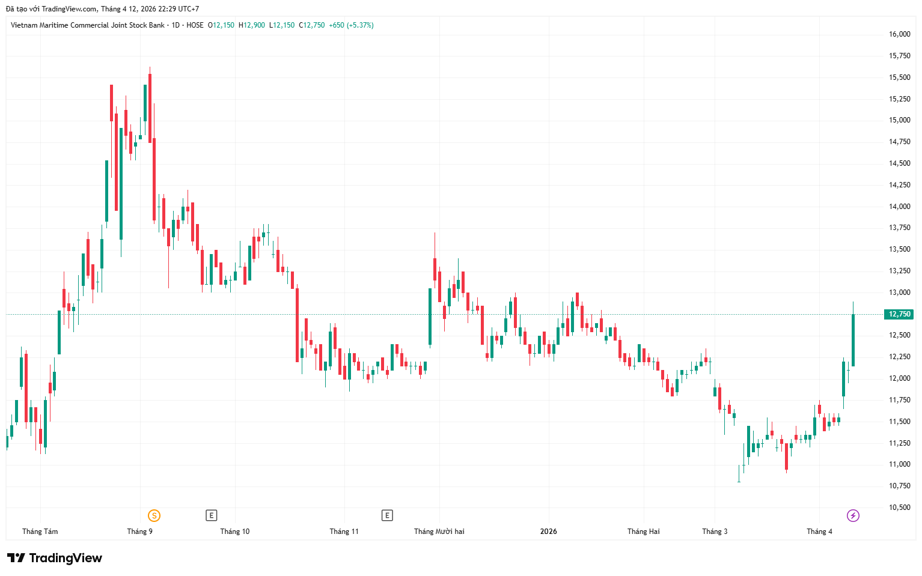Click the 'Tháng 4' time axis label
The image size is (922, 576).
point(819,532)
